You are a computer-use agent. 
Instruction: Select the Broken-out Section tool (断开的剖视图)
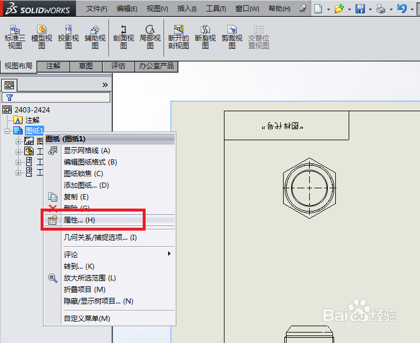(179, 37)
